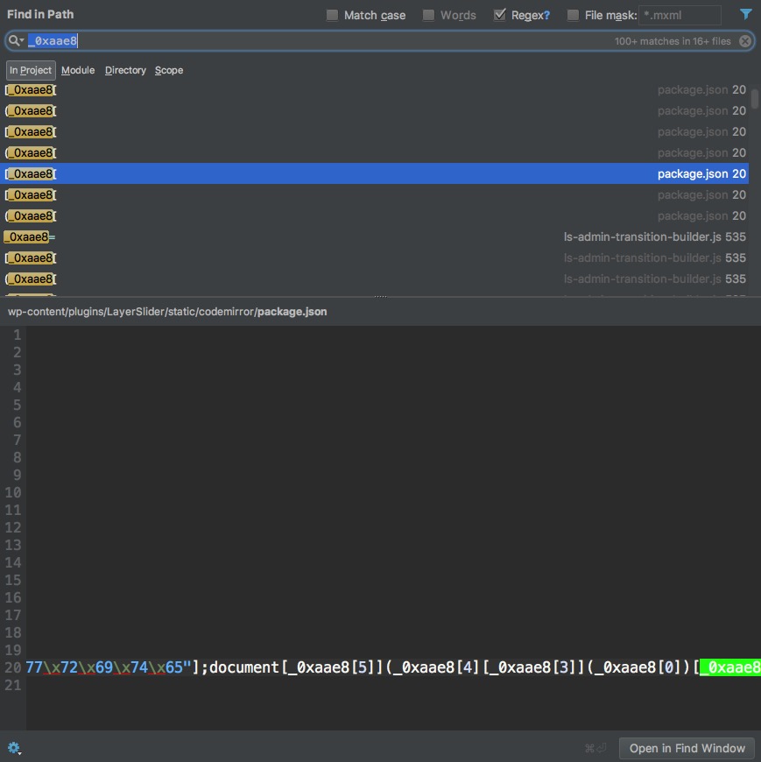
Task: Click the File mask *.mxml field
Action: coord(680,15)
